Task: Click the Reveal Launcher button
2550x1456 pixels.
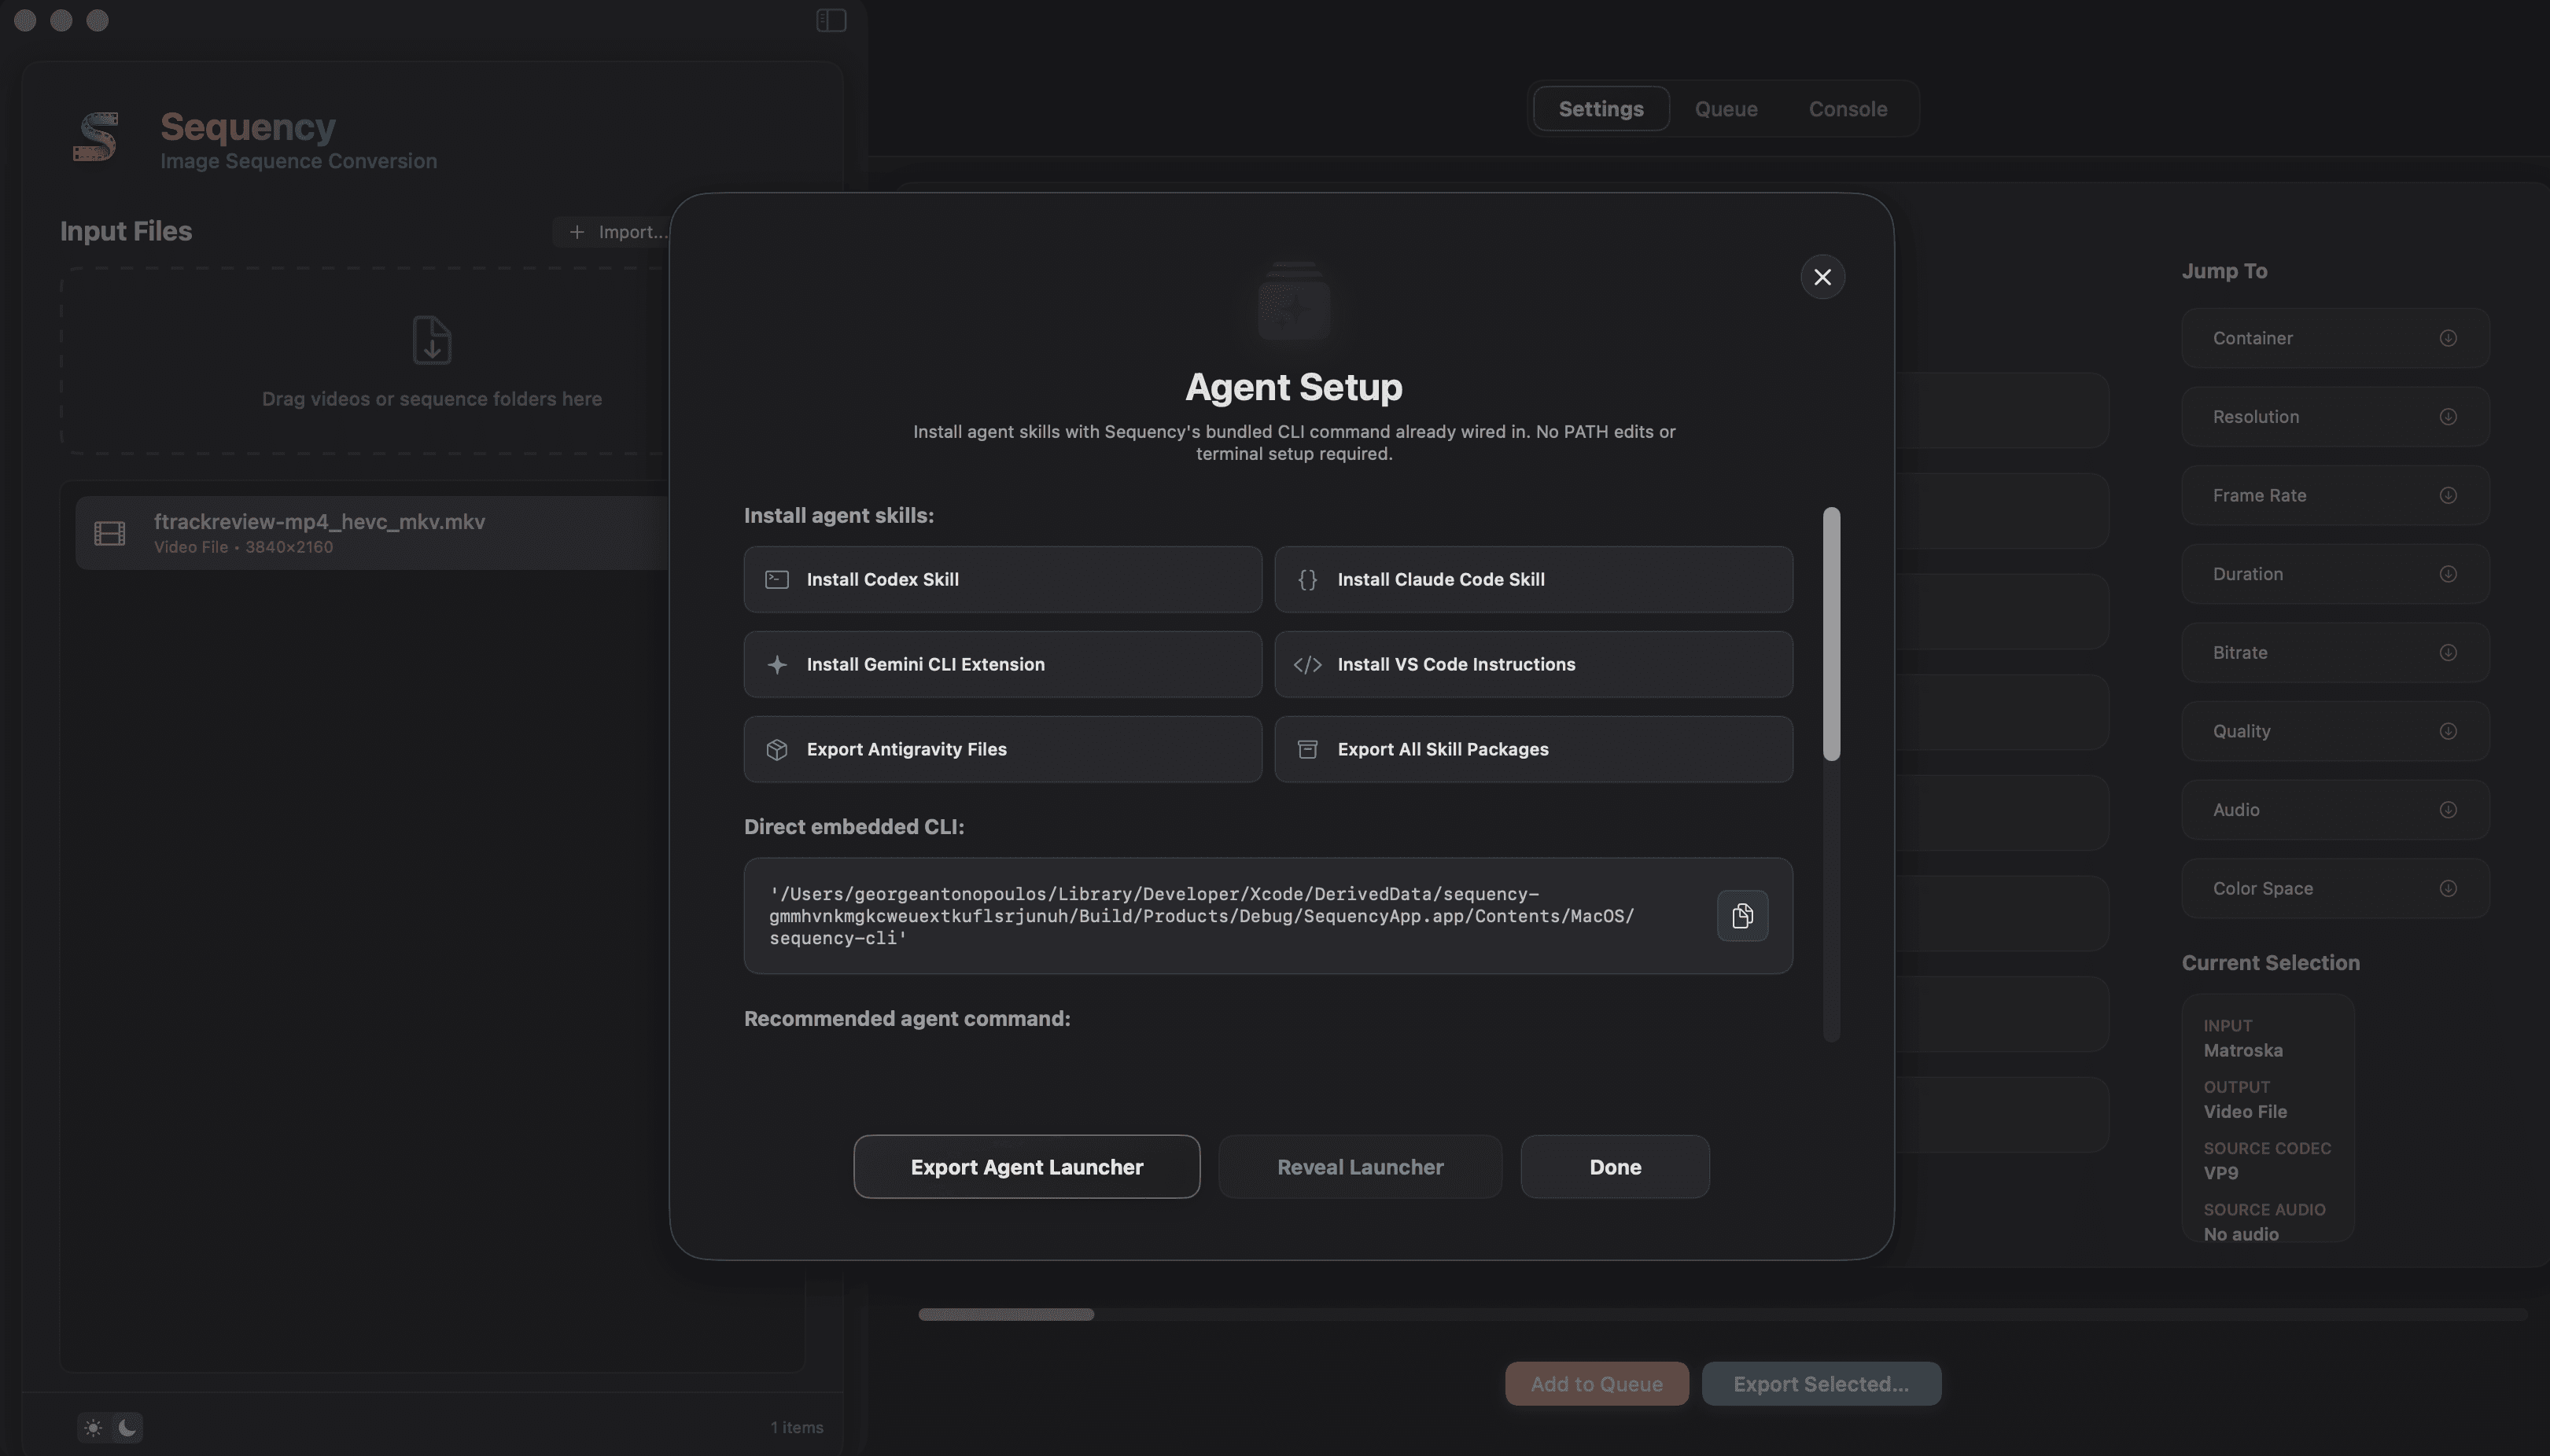Action: click(1359, 1167)
